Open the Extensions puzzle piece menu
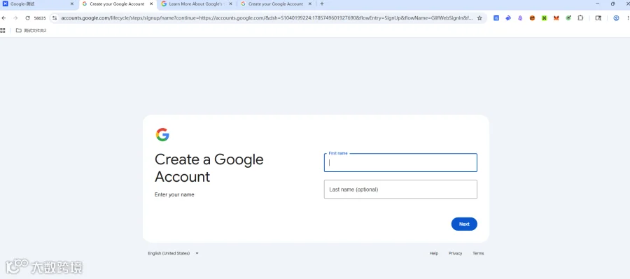The height and width of the screenshot is (279, 630). [x=580, y=18]
